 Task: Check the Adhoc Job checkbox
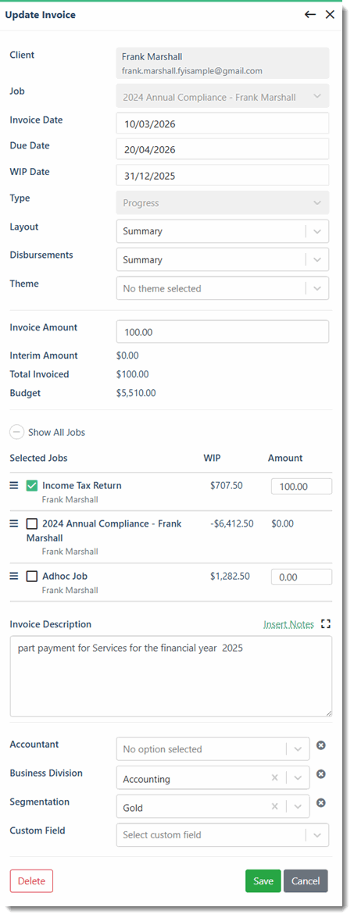tap(32, 576)
